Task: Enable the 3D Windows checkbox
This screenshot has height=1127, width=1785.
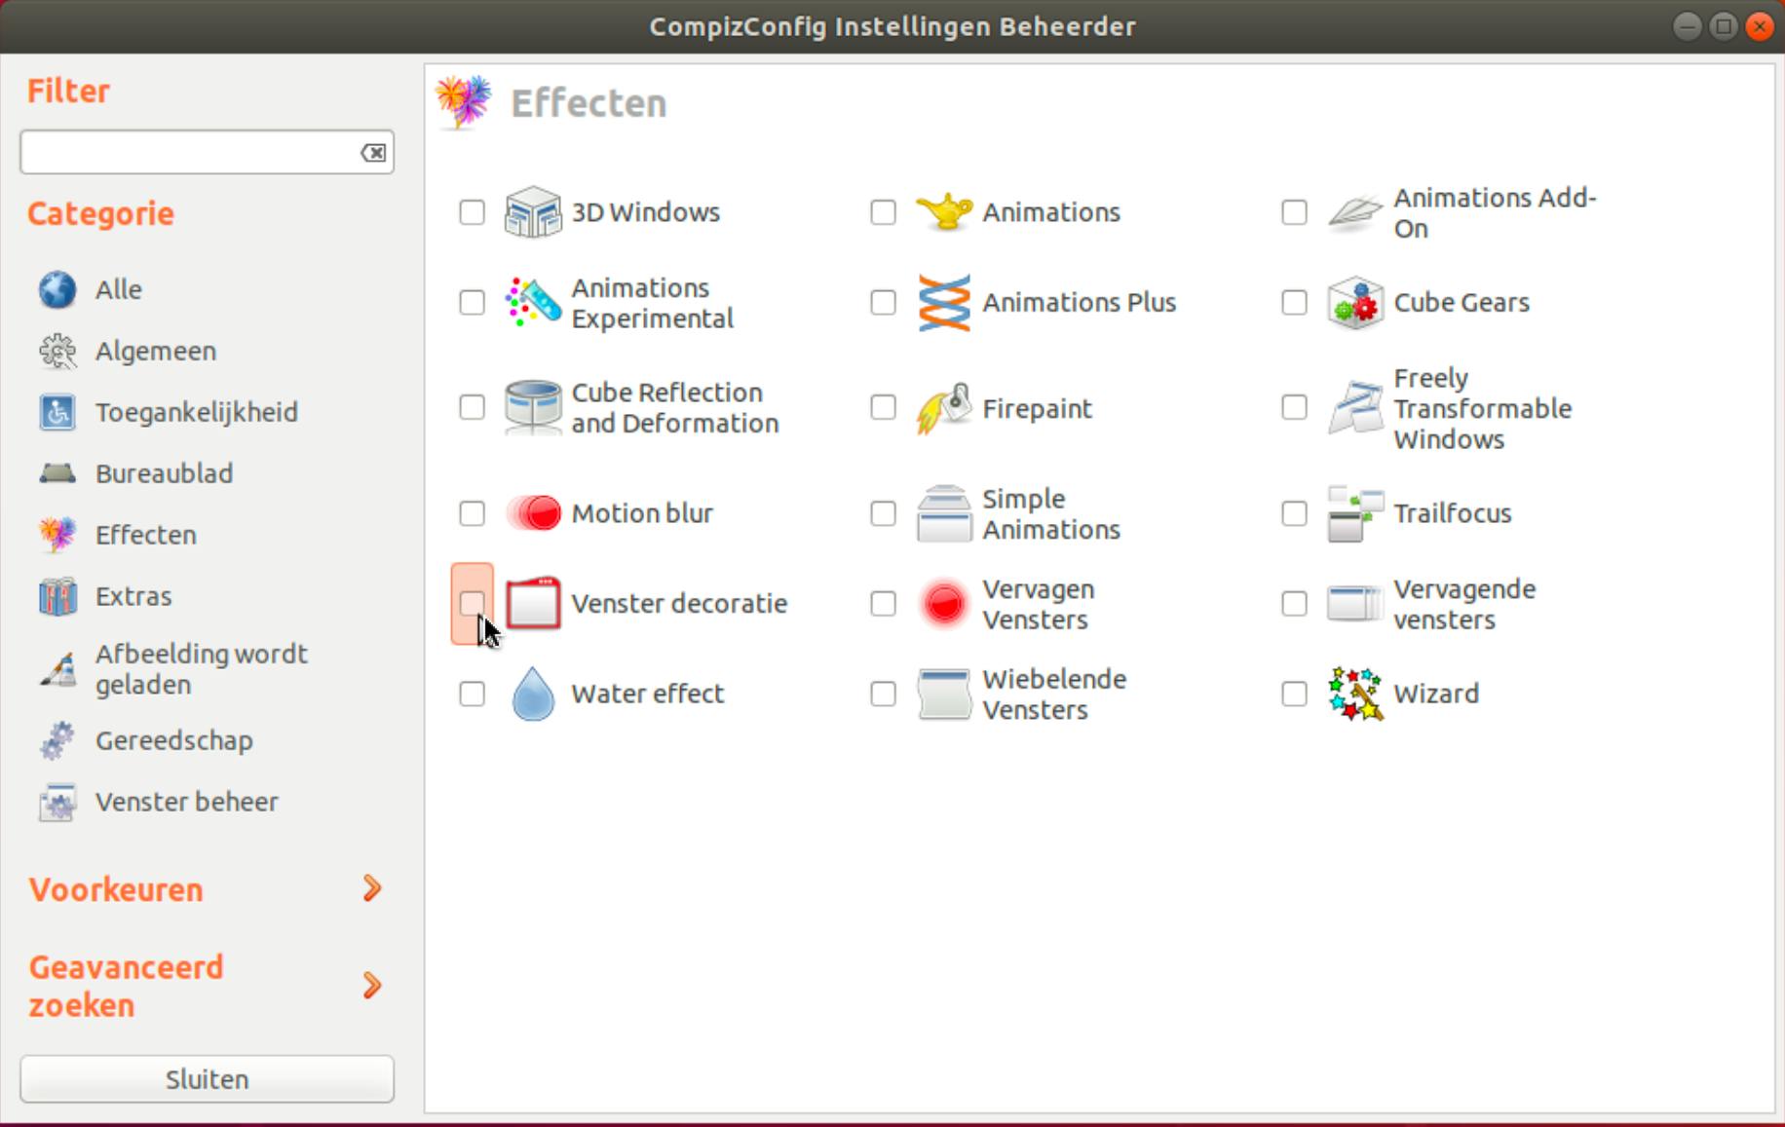Action: tap(472, 212)
